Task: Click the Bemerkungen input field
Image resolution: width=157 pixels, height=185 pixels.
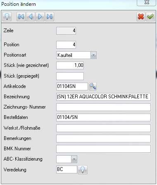Action: point(103,138)
